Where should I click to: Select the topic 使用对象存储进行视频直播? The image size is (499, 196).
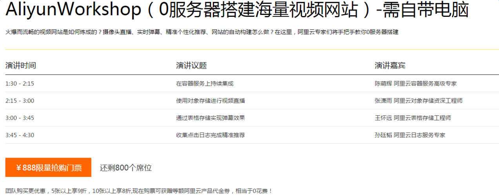coord(210,101)
